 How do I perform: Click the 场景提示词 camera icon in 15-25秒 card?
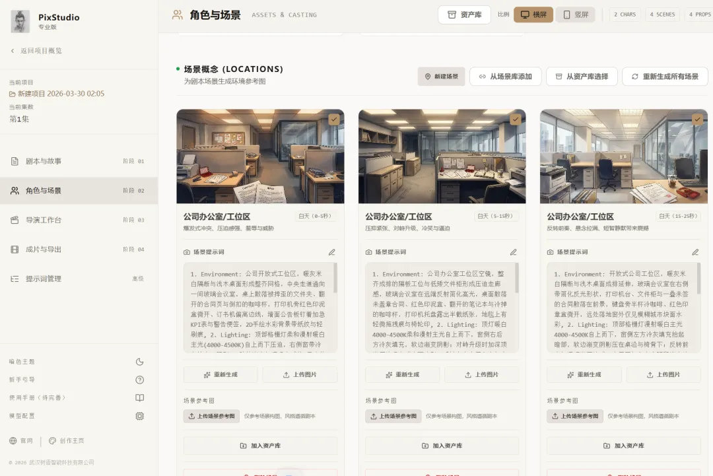(550, 252)
